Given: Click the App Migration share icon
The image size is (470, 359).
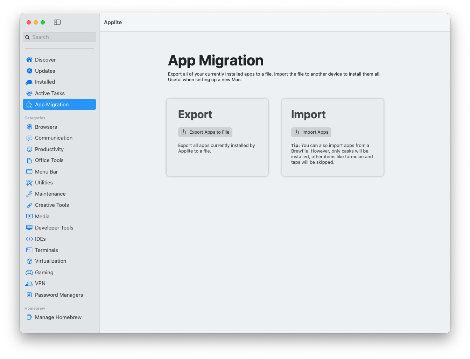Looking at the screenshot, I should pos(29,105).
